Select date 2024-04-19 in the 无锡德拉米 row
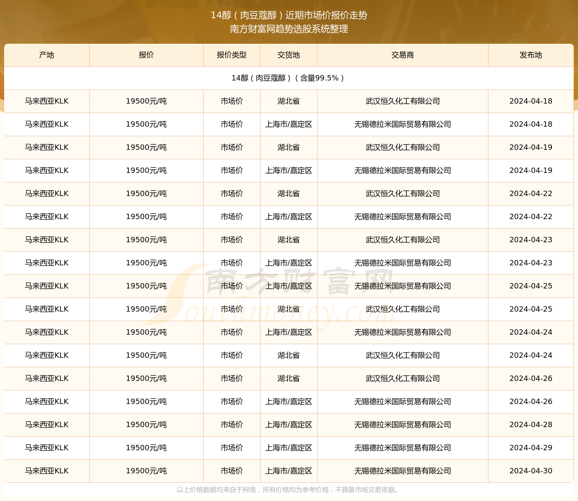The width and height of the screenshot is (578, 501). [531, 170]
